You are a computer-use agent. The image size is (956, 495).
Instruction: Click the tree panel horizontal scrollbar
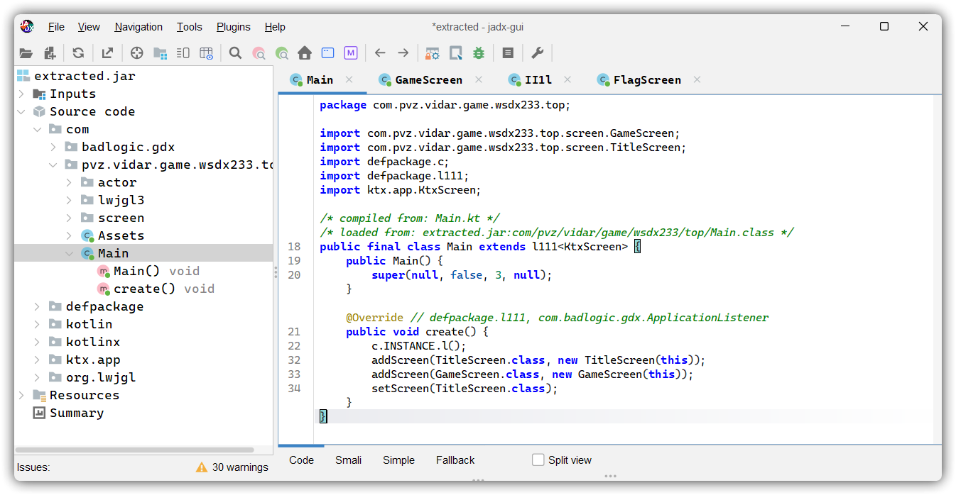(x=135, y=450)
